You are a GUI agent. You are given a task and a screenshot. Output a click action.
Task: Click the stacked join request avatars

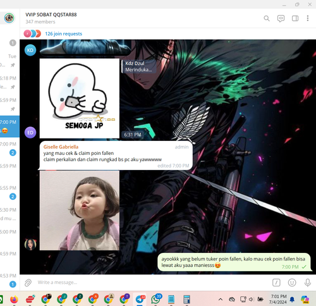[32, 34]
